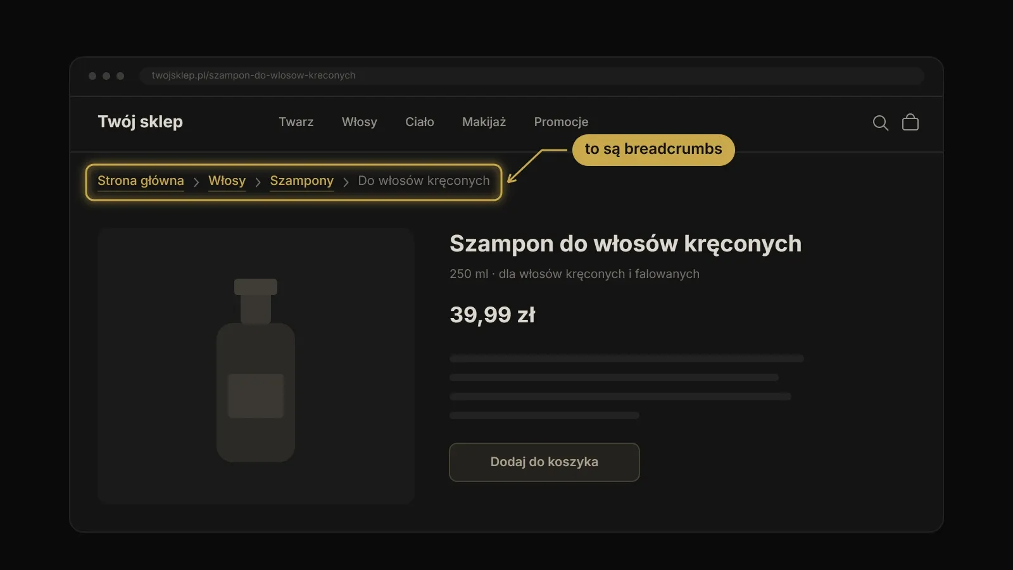1013x570 pixels.
Task: Click the 39,99 zł price
Action: point(493,315)
